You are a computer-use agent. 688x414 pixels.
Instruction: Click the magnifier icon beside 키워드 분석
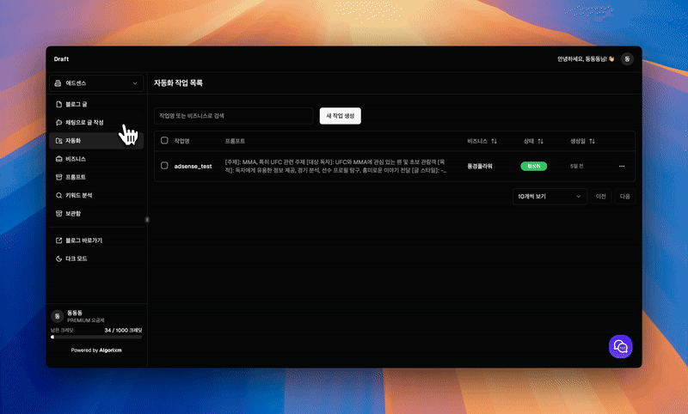(58, 195)
